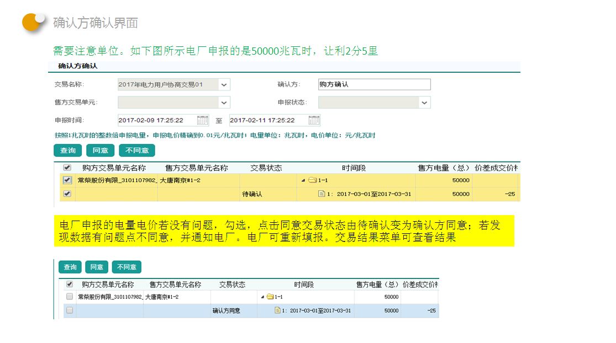Click the 1-1 folder icon in upper table
Screen dimensions: 616x343
pyautogui.click(x=312, y=180)
